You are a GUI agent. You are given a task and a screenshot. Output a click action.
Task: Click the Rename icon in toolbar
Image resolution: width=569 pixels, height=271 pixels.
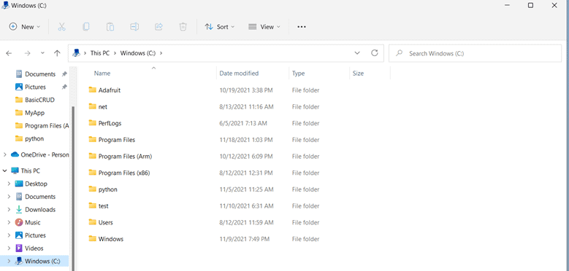click(134, 27)
